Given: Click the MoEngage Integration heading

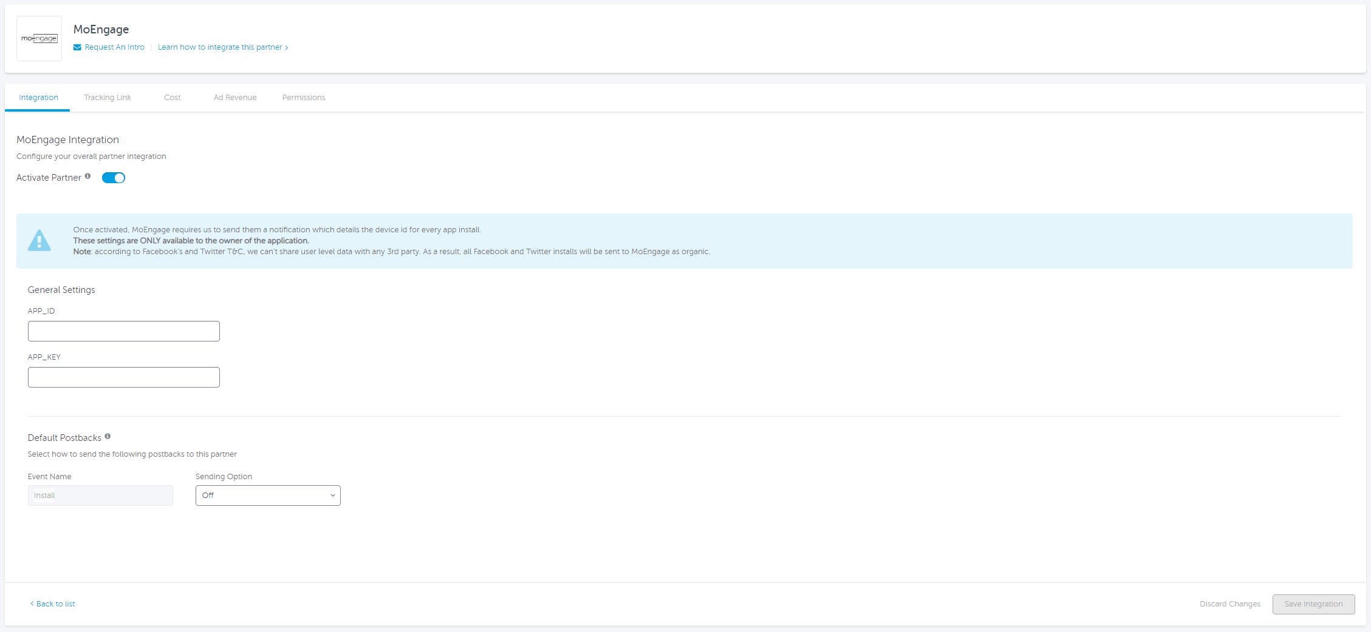Looking at the screenshot, I should (x=68, y=140).
